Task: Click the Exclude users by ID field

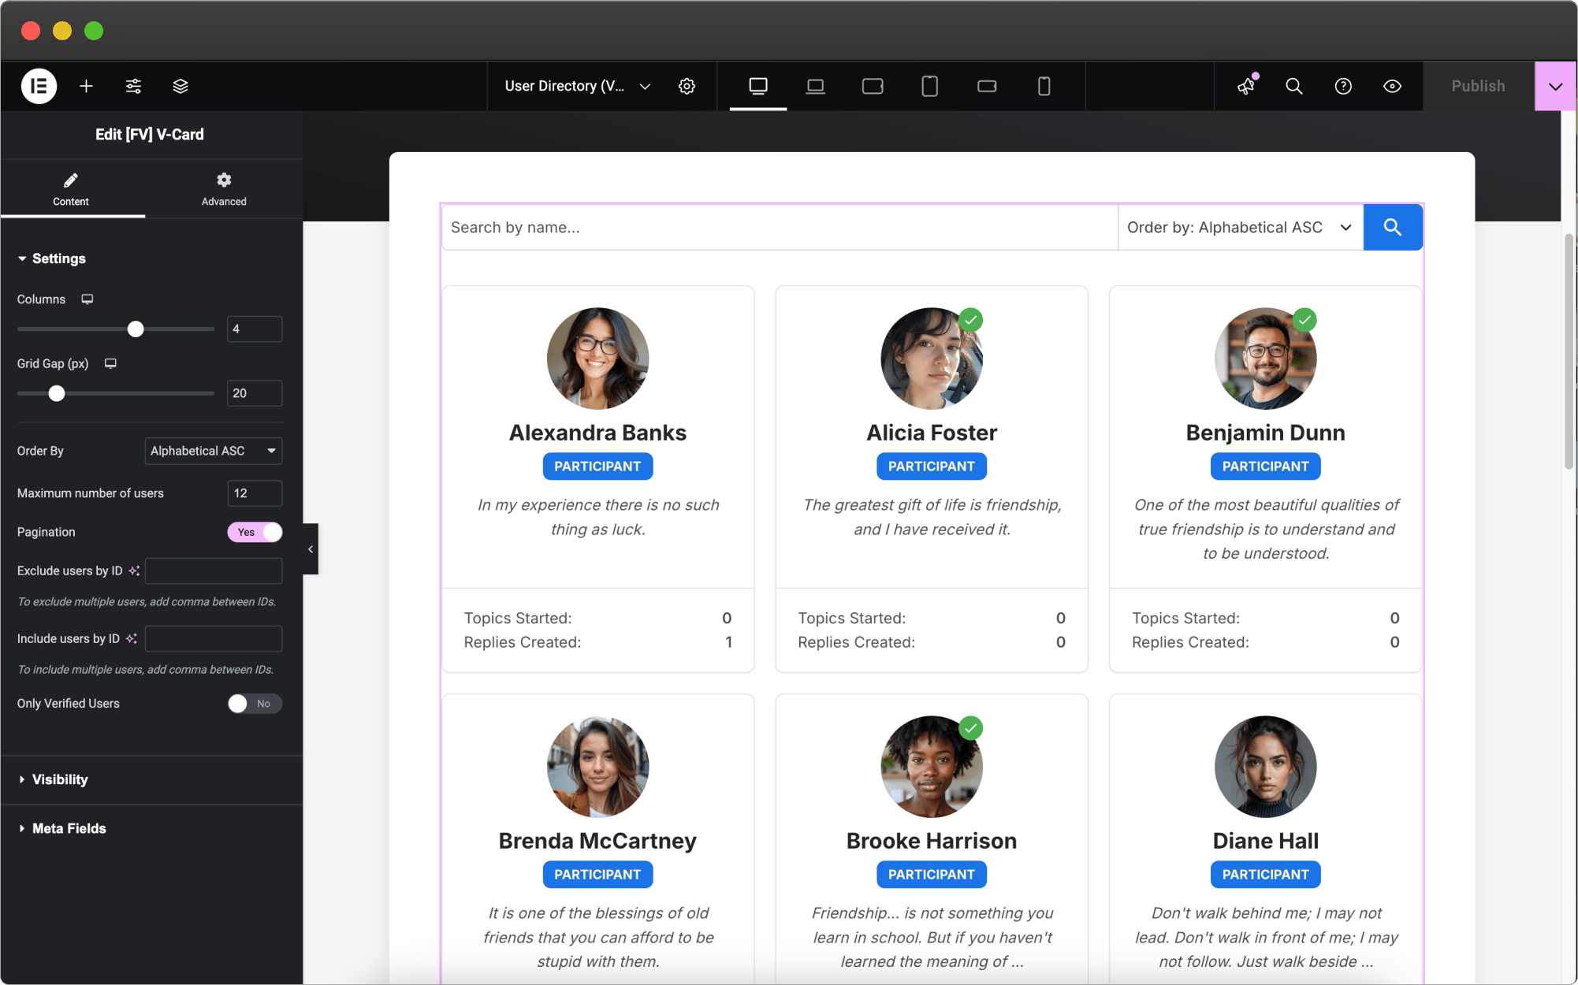Action: pos(214,571)
